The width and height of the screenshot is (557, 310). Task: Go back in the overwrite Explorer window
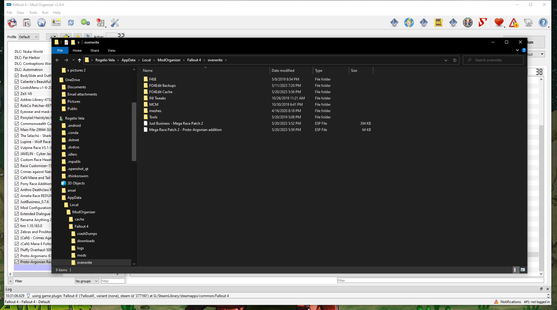[57, 60]
